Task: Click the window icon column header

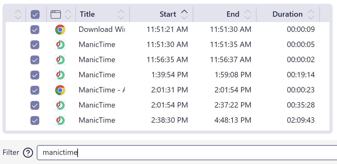Action: 56,14
